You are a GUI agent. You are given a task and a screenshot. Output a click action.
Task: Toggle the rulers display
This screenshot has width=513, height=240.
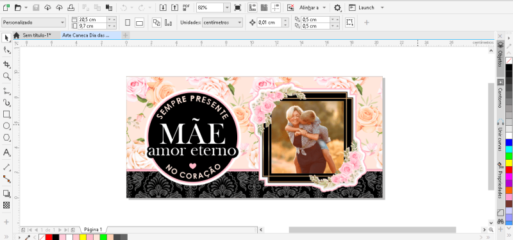[x=252, y=8]
